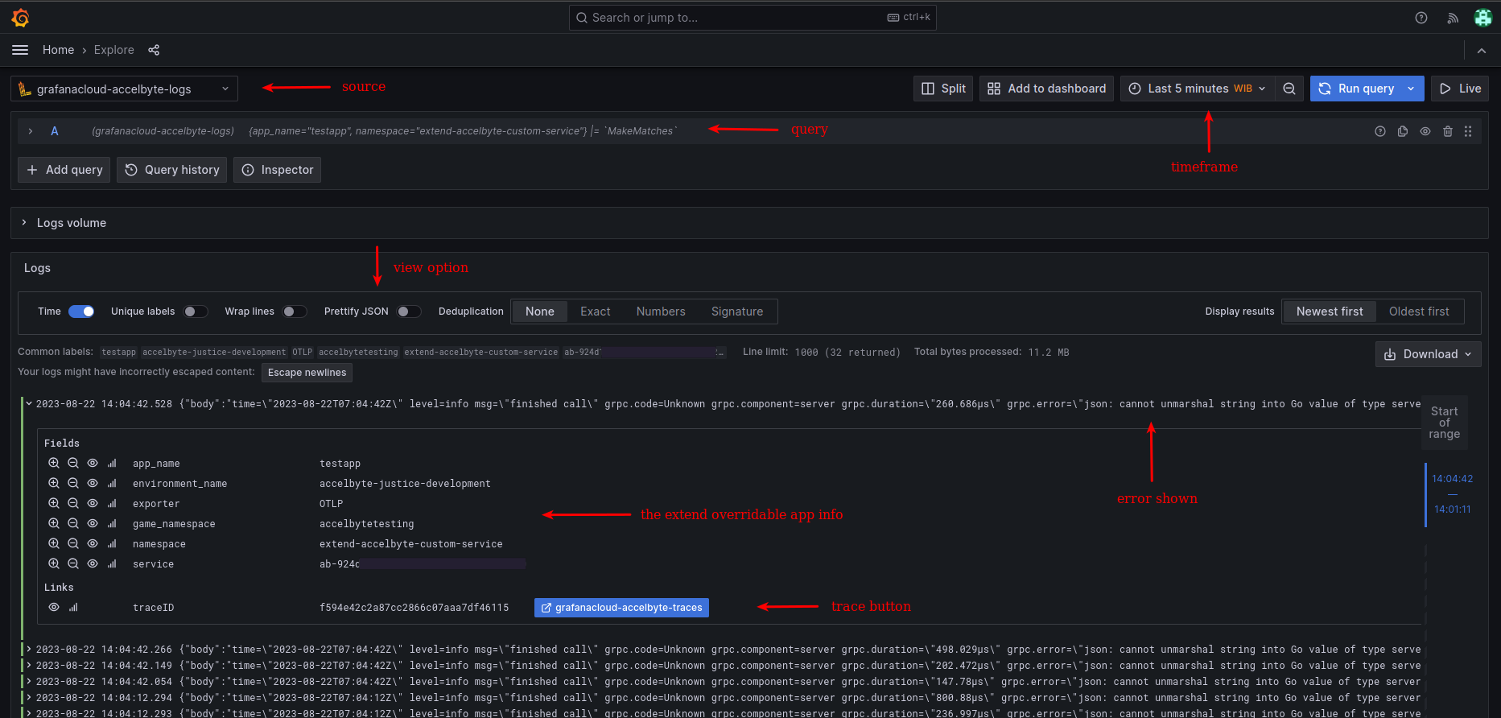
Task: Share the Explore view with share icon
Action: click(x=154, y=50)
